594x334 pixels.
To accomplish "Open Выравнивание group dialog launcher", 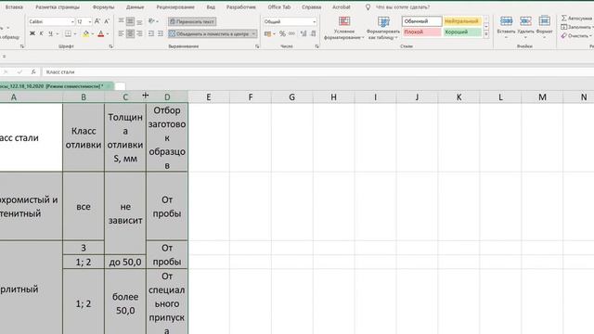I will 257,46.
